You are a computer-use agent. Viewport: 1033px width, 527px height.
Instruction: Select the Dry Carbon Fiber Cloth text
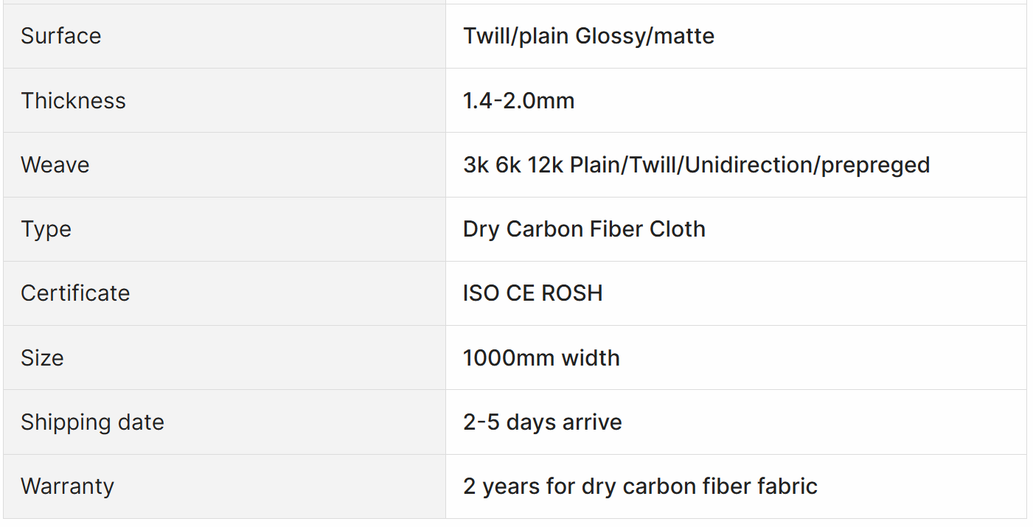coord(584,229)
